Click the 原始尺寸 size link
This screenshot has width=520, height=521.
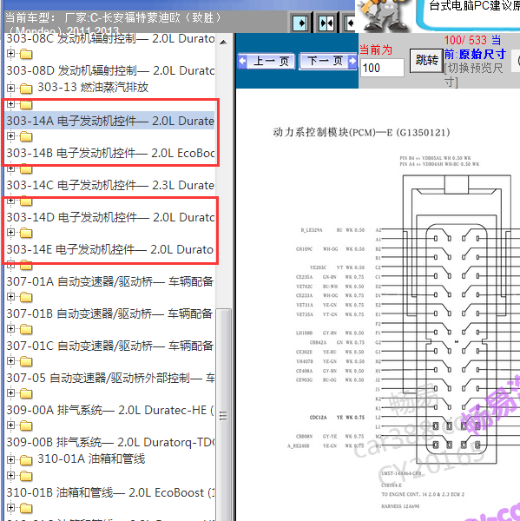tap(482, 54)
